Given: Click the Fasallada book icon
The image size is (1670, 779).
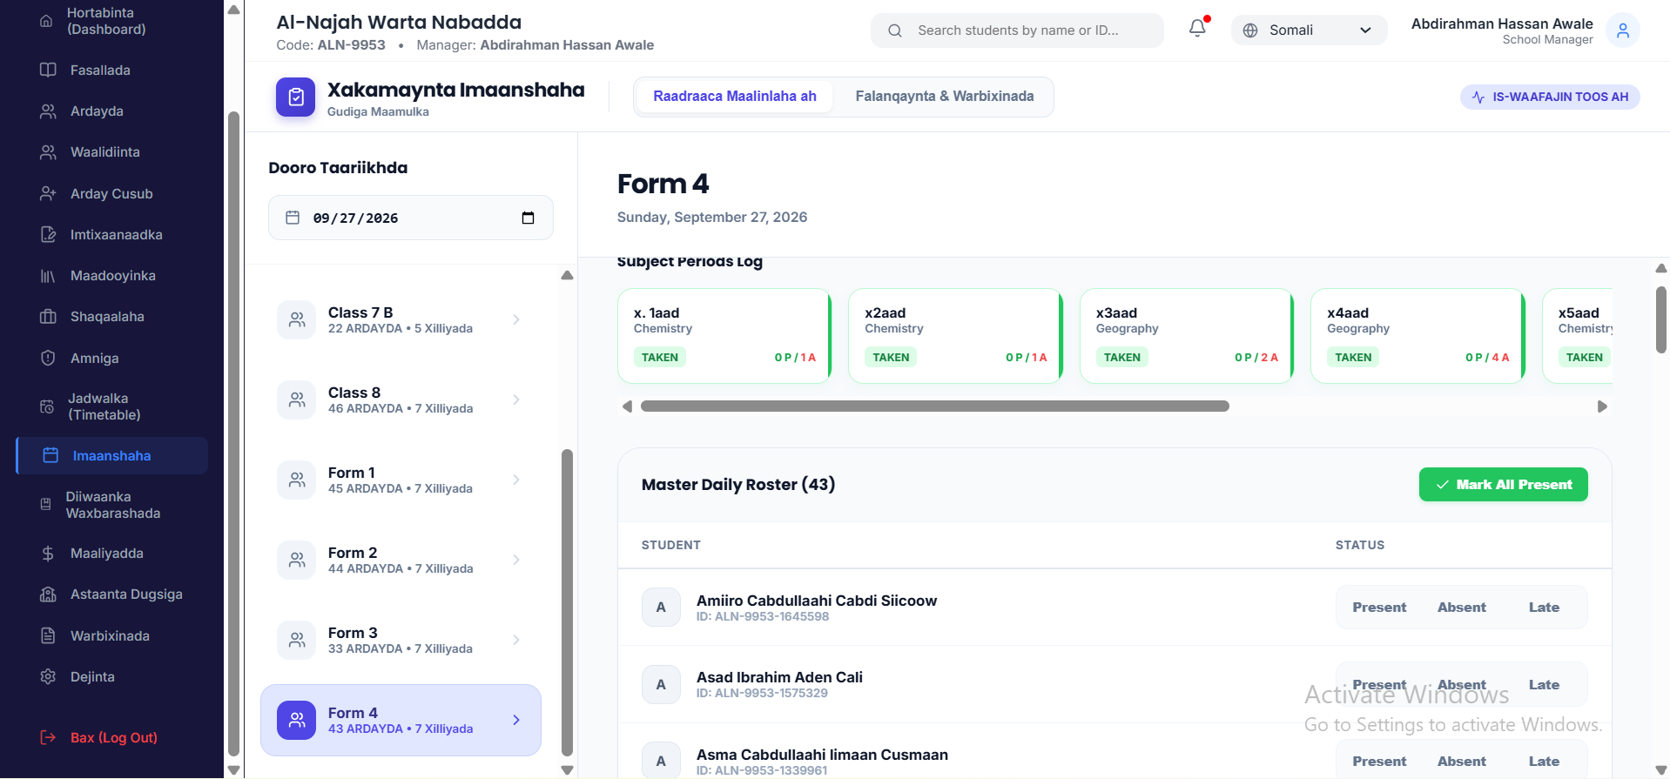Looking at the screenshot, I should (x=48, y=70).
